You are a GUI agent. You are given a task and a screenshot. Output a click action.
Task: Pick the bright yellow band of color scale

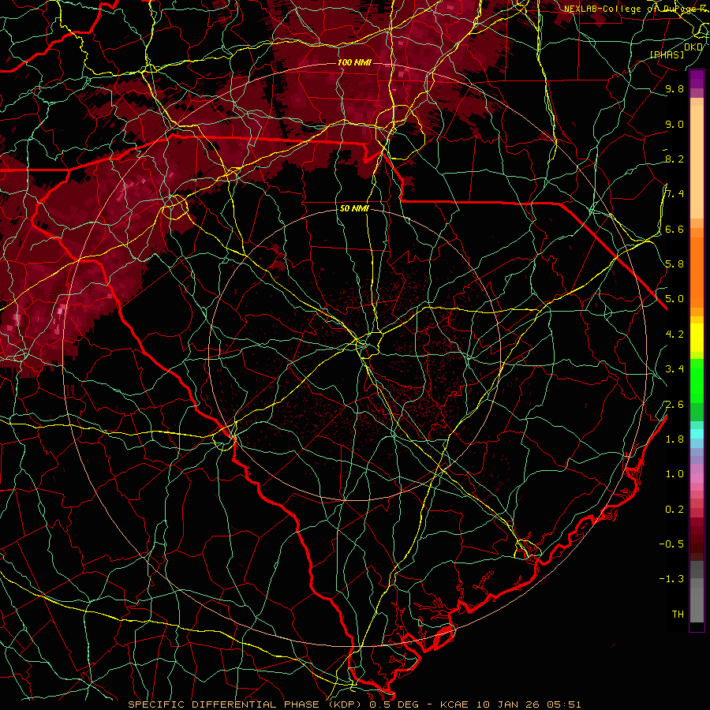697,338
